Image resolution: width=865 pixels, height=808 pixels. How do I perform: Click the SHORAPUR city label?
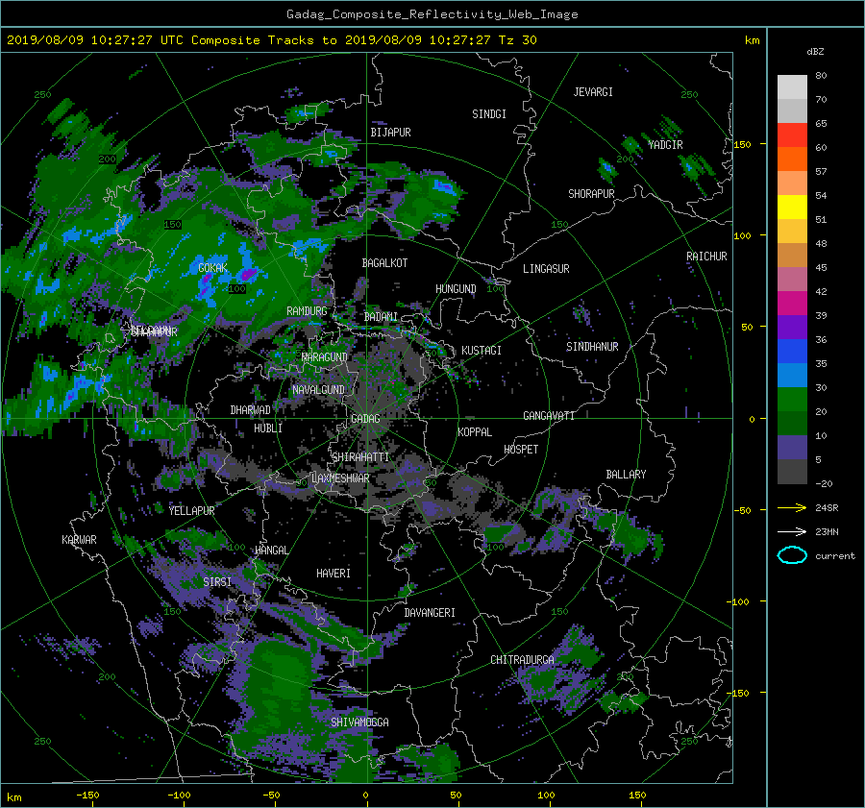[x=591, y=194]
